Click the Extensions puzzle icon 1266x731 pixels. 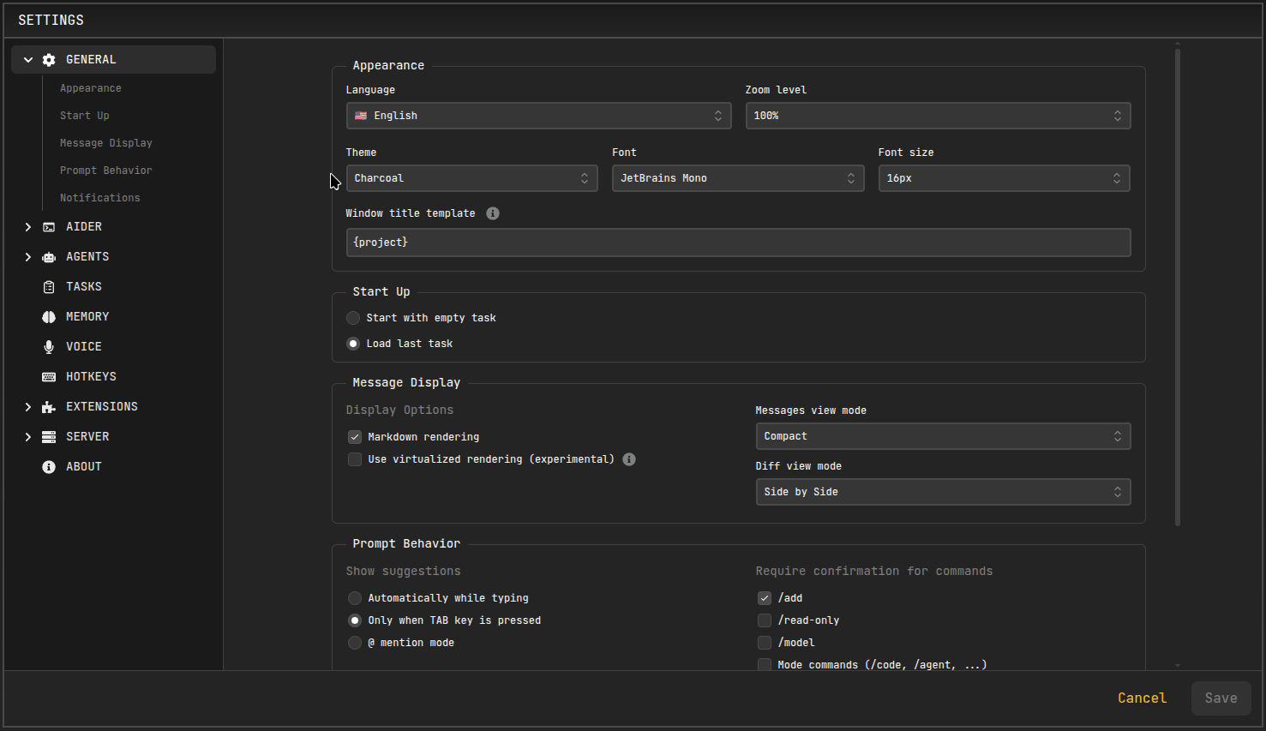pyautogui.click(x=49, y=407)
